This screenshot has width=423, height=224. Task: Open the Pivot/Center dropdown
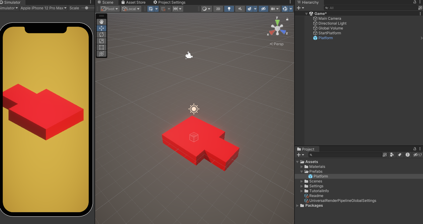pos(110,9)
